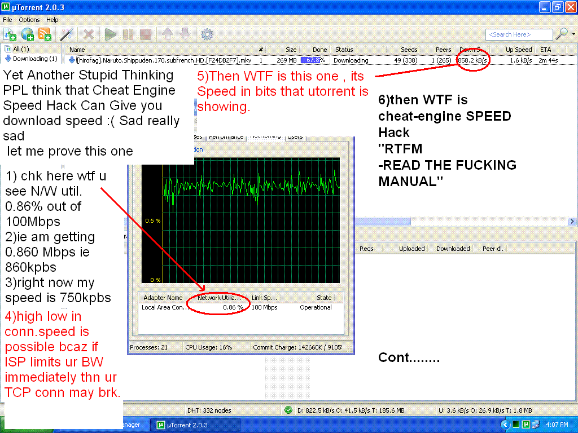Screen dimensions: 578x433
Task: Click the 4:07 PM taskbar clock
Action: coord(557,425)
